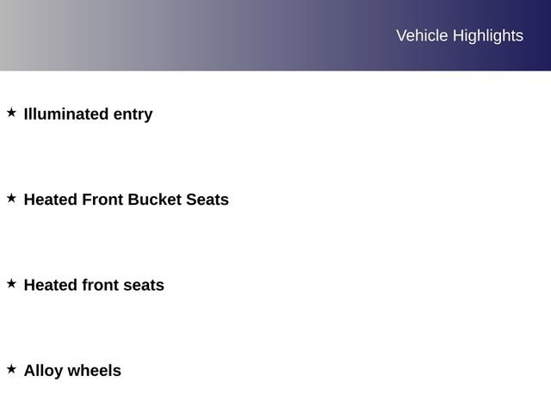Click the star beside Heated Front Bucket Seats
The height and width of the screenshot is (413, 551).
[x=11, y=198]
